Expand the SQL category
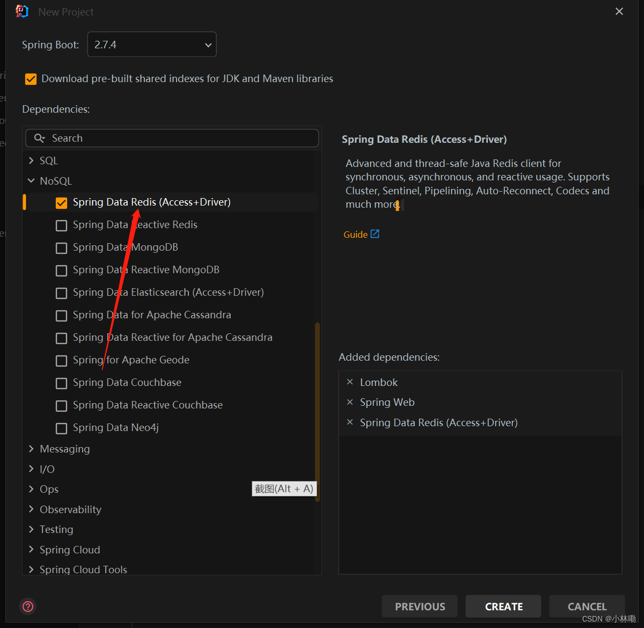 [31, 160]
